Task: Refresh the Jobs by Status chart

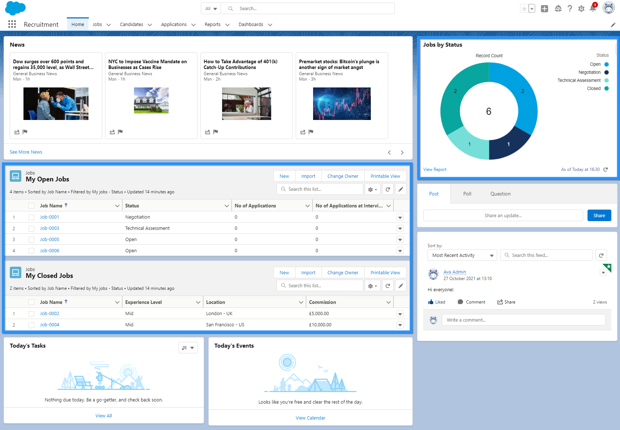Action: point(606,169)
